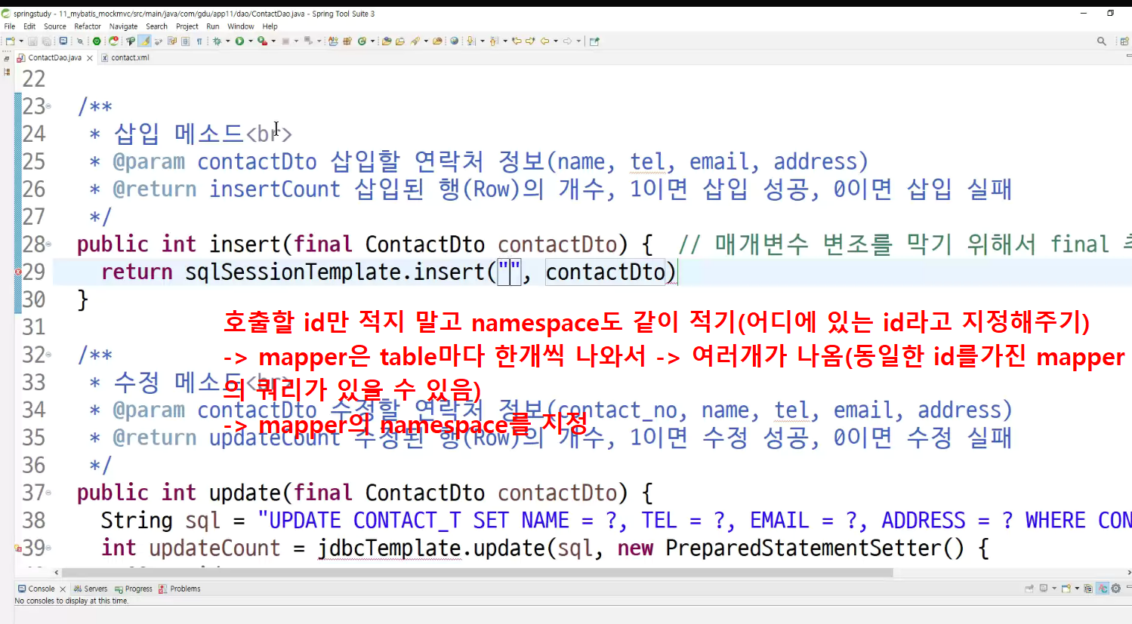Click Previous Annotation up arrow icon
The height and width of the screenshot is (624, 1132).
(493, 41)
